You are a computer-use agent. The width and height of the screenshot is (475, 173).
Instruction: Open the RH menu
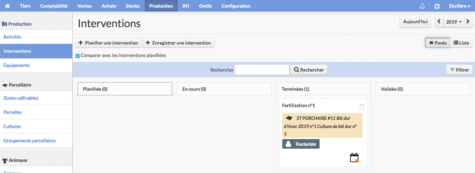tap(186, 6)
